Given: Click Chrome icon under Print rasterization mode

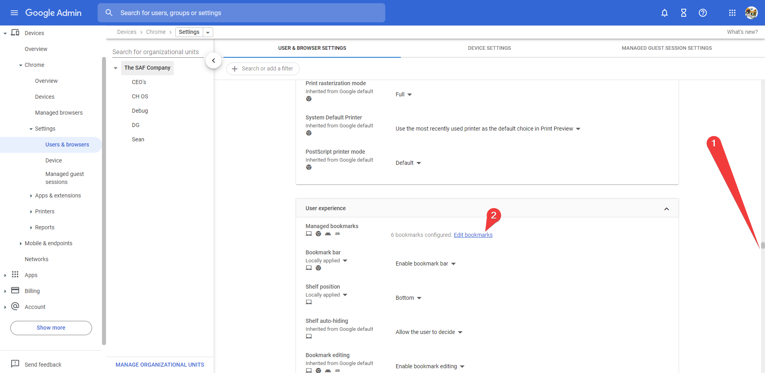Looking at the screenshot, I should coord(309,99).
